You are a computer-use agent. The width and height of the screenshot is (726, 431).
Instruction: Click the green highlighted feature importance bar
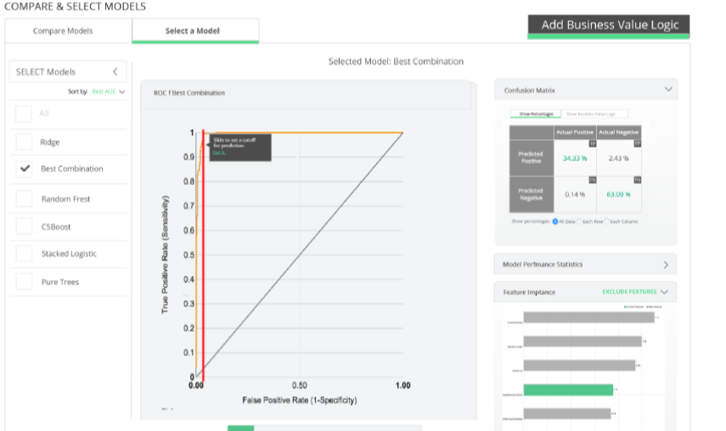click(567, 390)
